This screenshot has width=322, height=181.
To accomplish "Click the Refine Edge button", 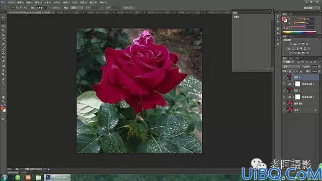I will point(128,8).
